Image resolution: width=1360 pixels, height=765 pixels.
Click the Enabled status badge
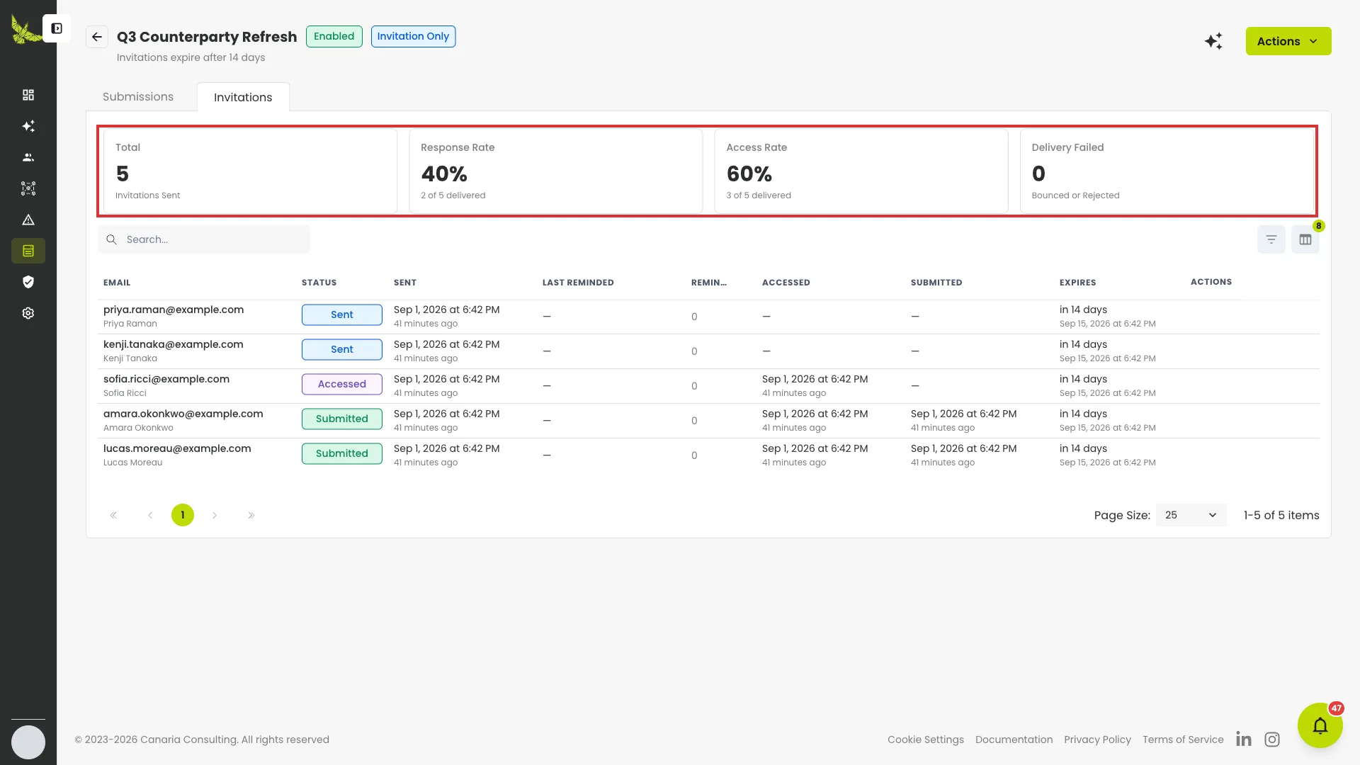pyautogui.click(x=334, y=36)
